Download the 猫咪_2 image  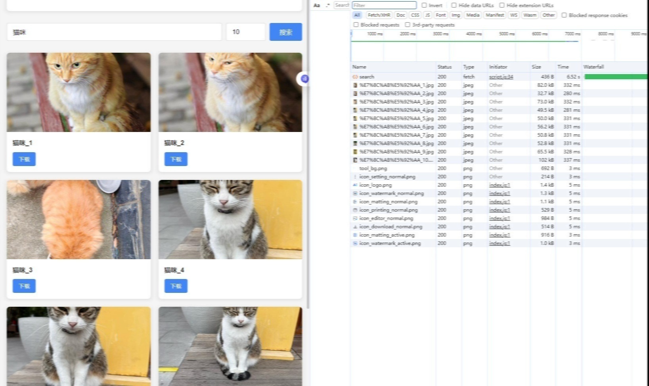176,159
